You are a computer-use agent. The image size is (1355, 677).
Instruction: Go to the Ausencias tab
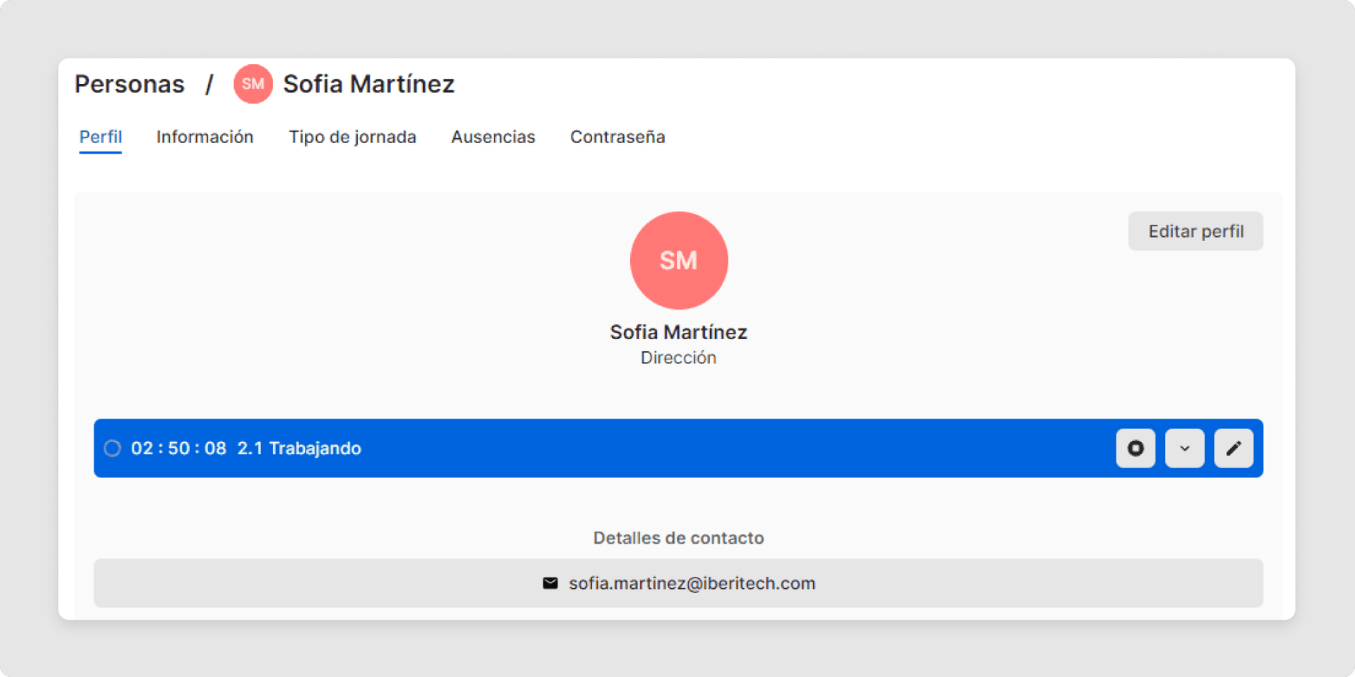click(x=493, y=137)
